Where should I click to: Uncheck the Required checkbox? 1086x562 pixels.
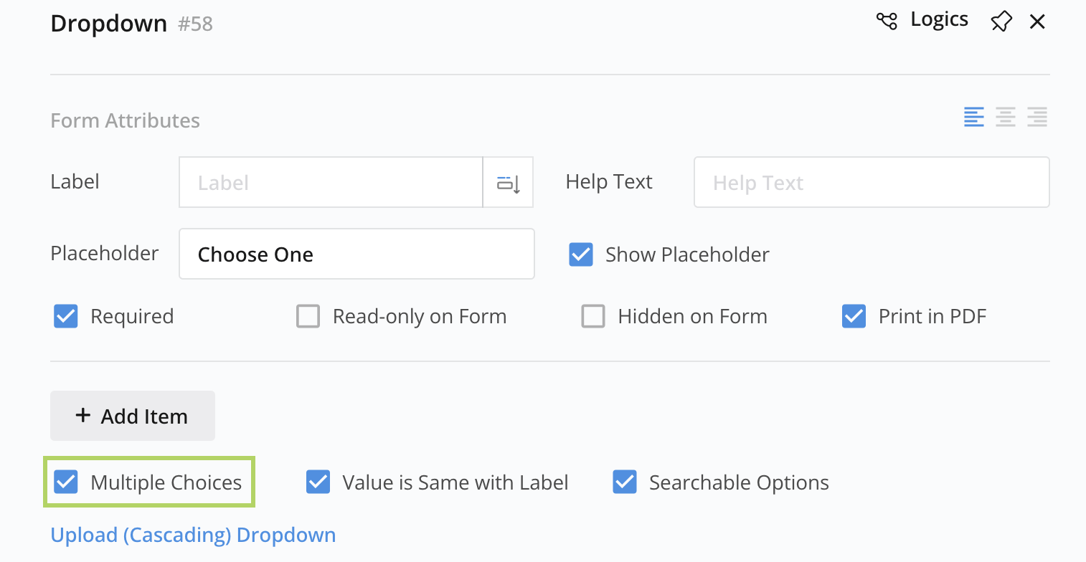pos(66,316)
